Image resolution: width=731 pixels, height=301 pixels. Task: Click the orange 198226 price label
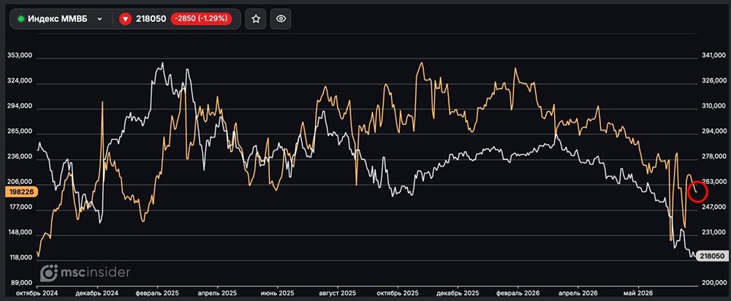click(20, 191)
